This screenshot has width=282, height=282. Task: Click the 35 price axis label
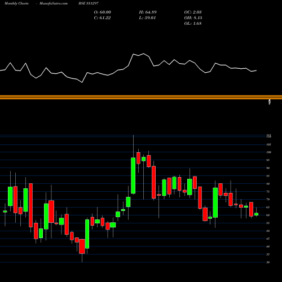click(268, 254)
